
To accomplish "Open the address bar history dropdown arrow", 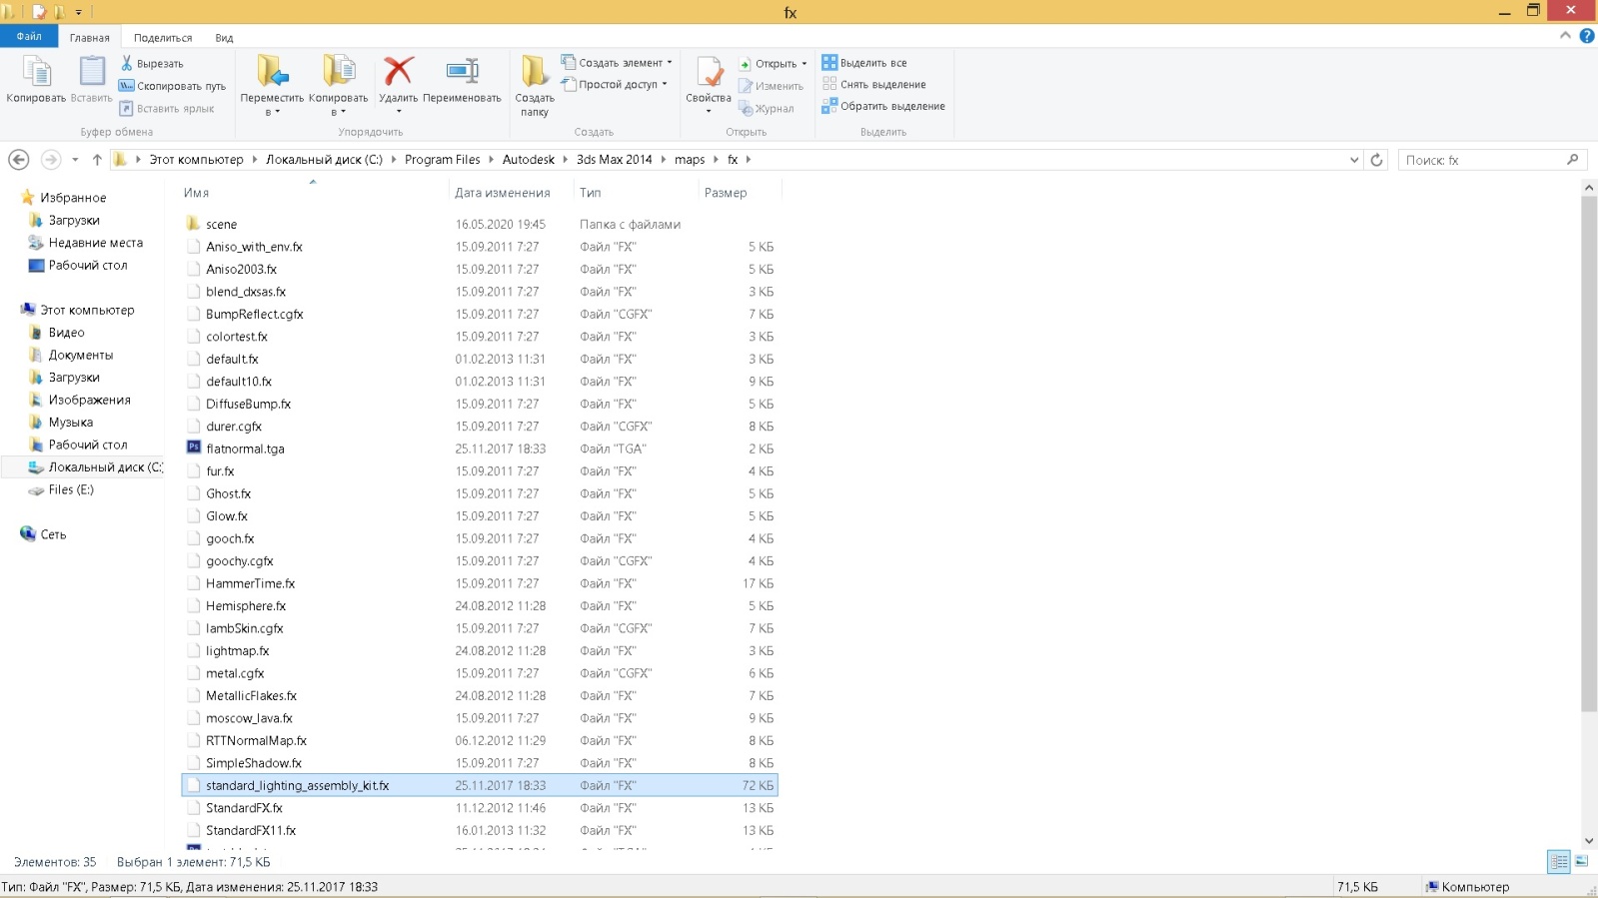I will [1354, 160].
